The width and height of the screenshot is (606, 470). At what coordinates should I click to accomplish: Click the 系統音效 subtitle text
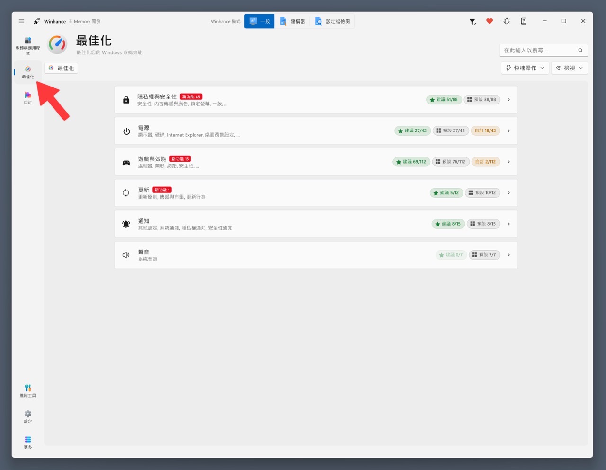(x=148, y=259)
